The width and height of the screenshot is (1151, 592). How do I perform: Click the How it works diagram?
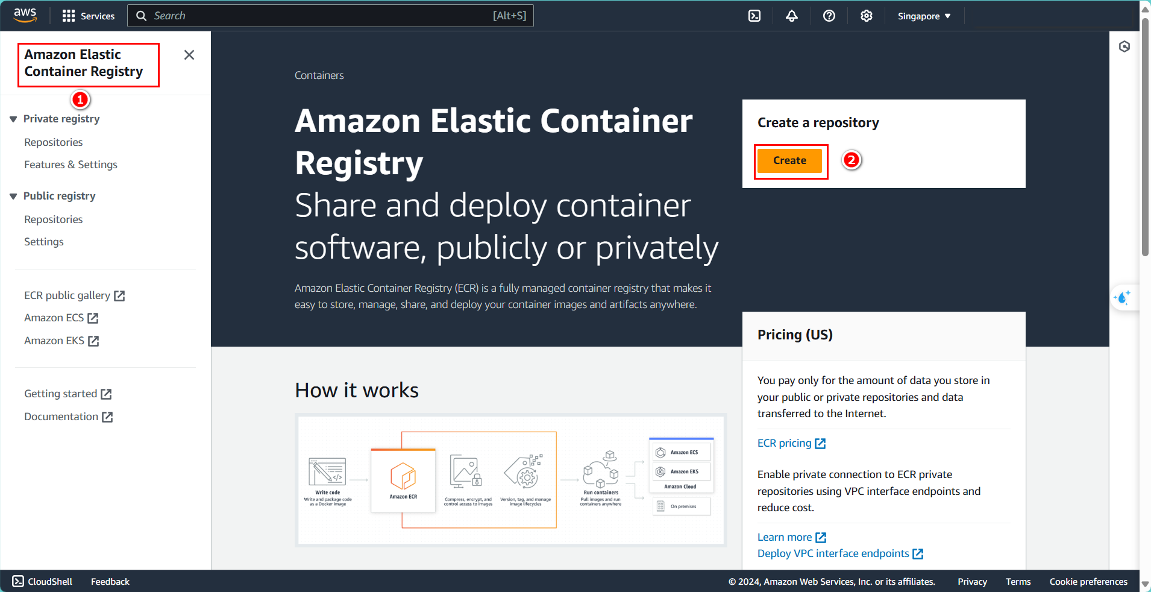(x=511, y=480)
